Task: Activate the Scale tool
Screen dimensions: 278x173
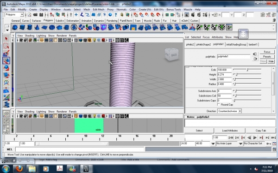Action: pos(6,75)
